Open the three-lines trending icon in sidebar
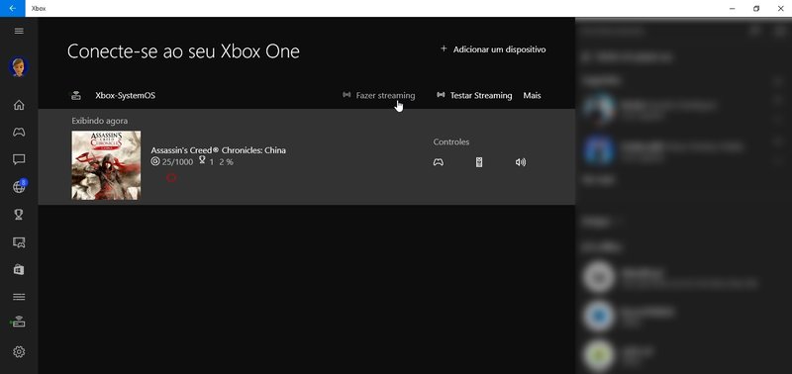 [19, 297]
